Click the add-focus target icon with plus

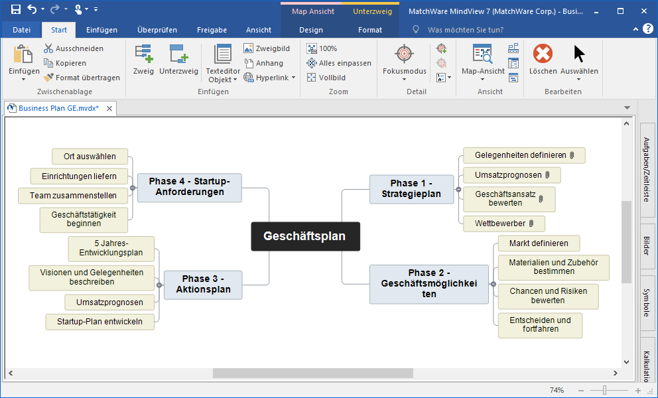click(x=441, y=48)
